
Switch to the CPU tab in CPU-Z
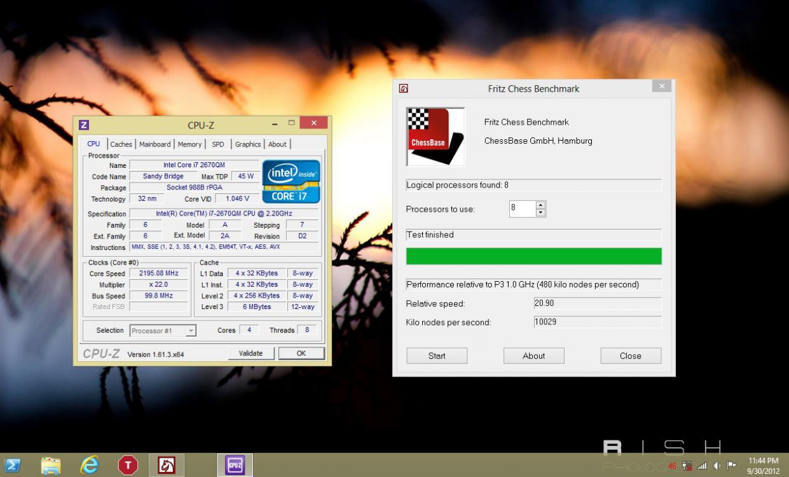click(x=93, y=144)
